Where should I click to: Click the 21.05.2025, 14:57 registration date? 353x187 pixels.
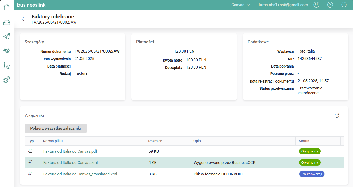313,81
